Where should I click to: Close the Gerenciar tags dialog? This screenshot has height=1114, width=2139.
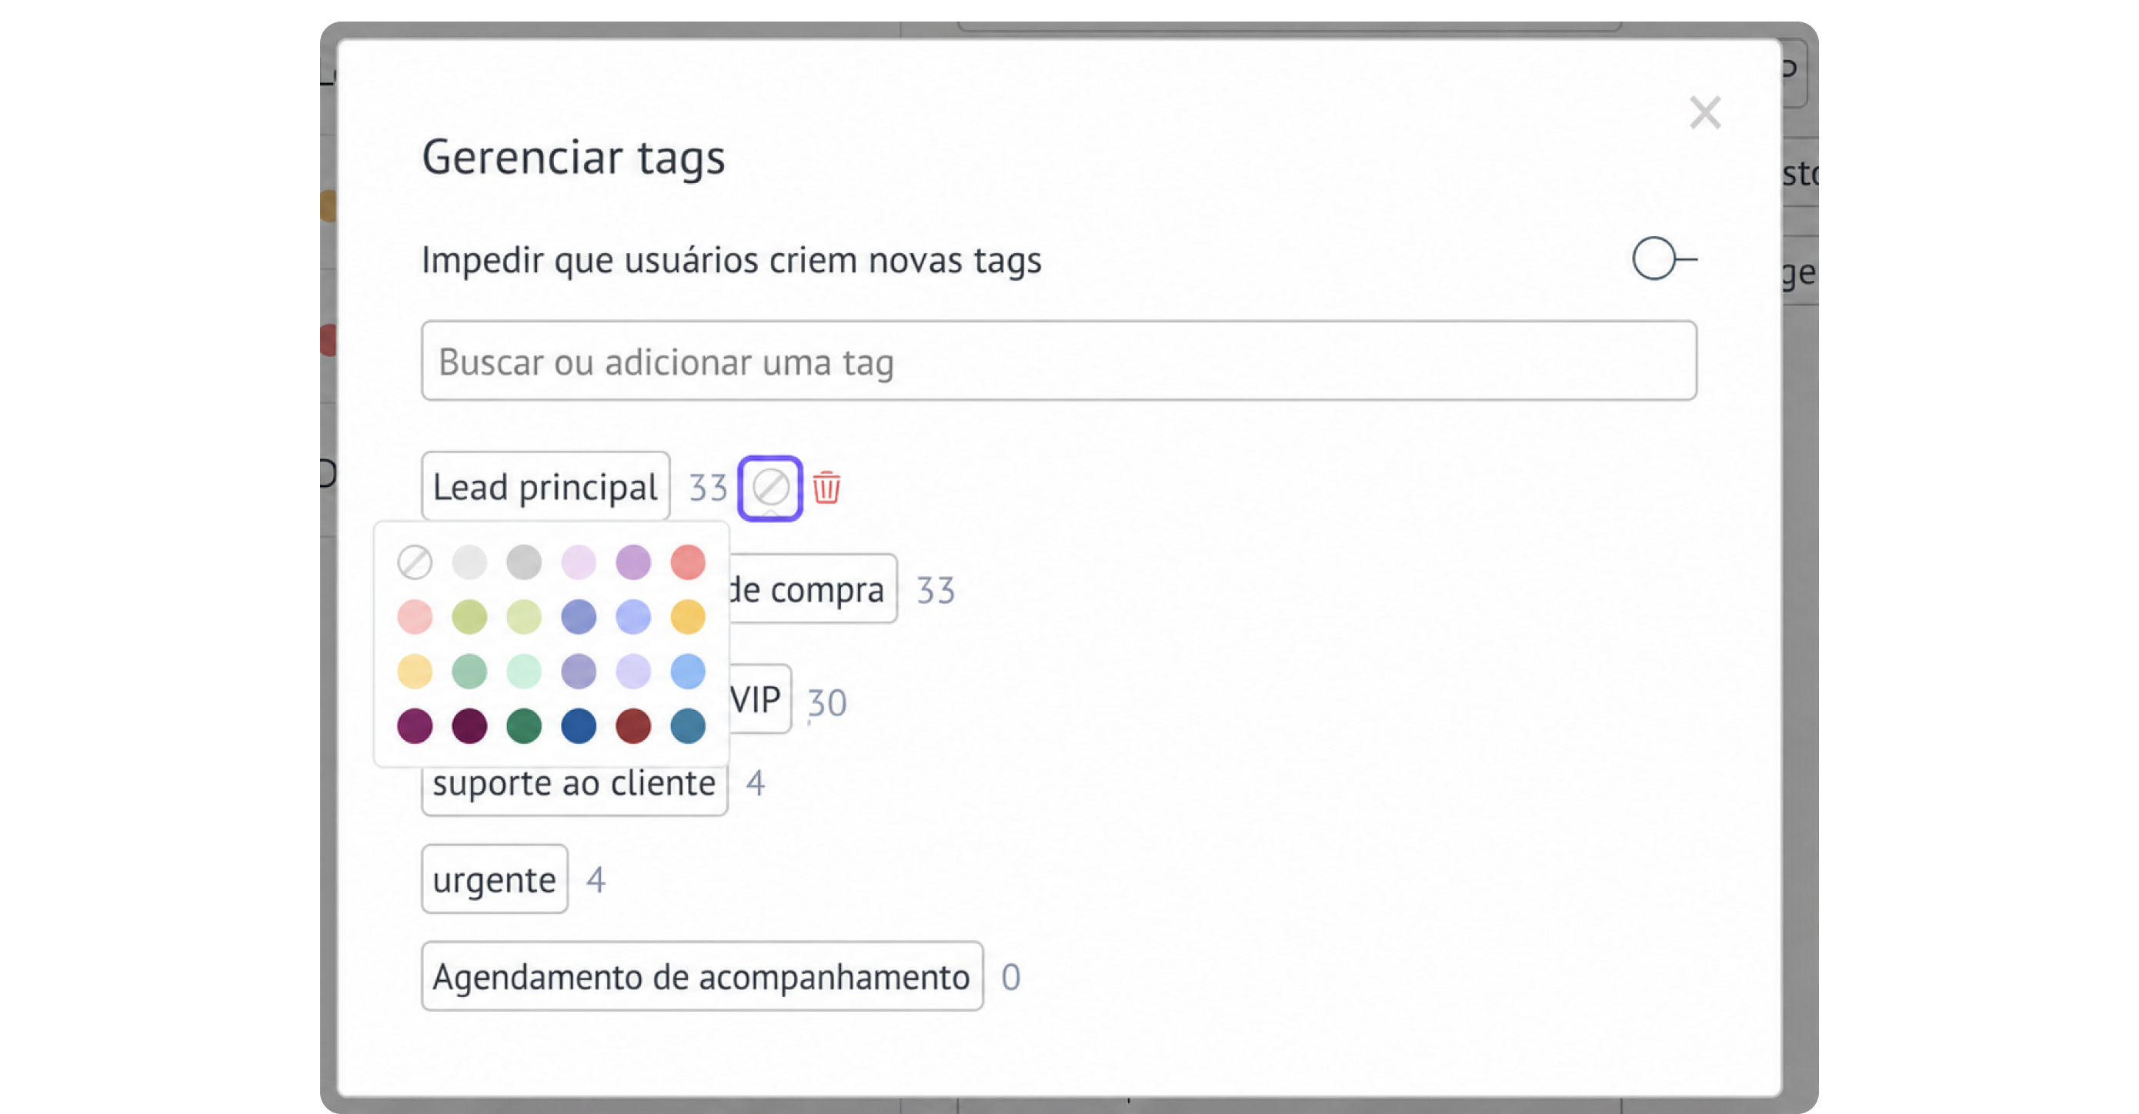(1705, 112)
